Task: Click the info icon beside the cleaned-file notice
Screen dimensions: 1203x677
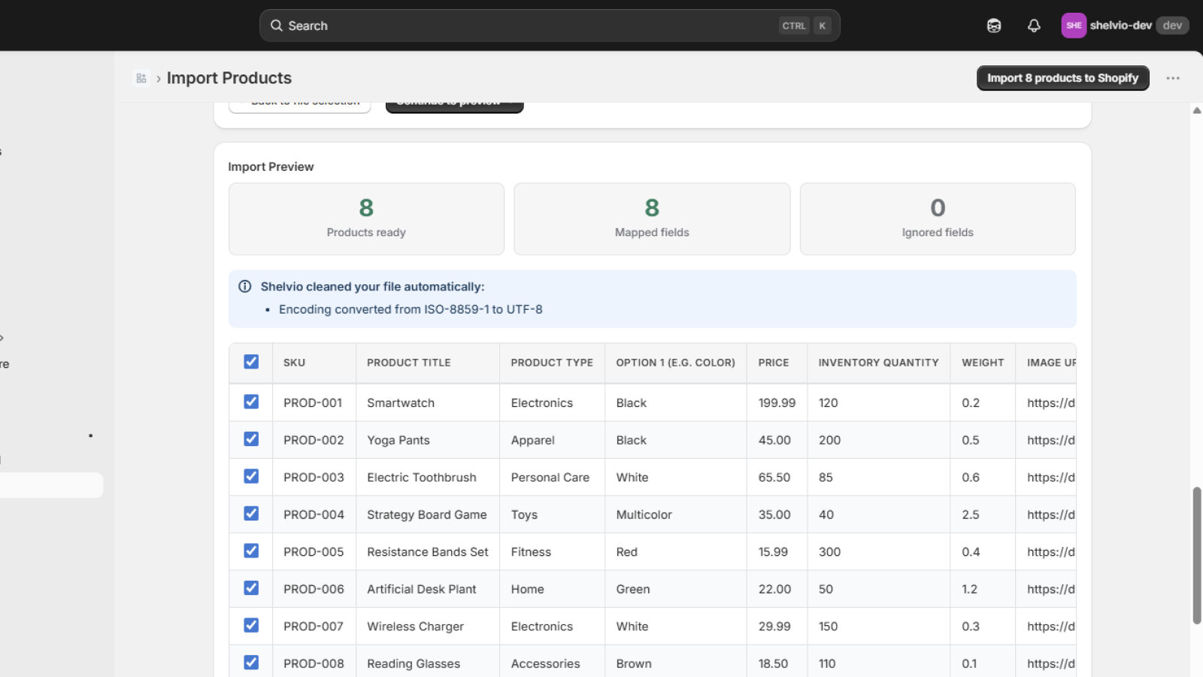Action: (x=245, y=287)
